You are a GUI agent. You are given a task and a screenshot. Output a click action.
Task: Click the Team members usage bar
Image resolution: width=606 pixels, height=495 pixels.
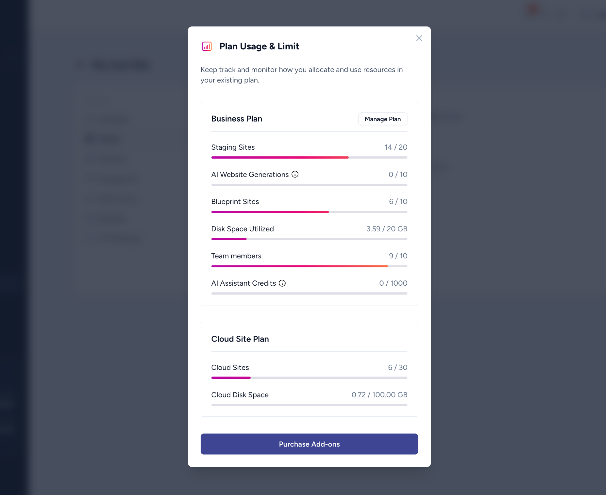click(x=309, y=266)
